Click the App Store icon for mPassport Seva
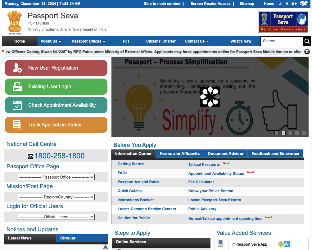The image size is (312, 250). [x=287, y=244]
